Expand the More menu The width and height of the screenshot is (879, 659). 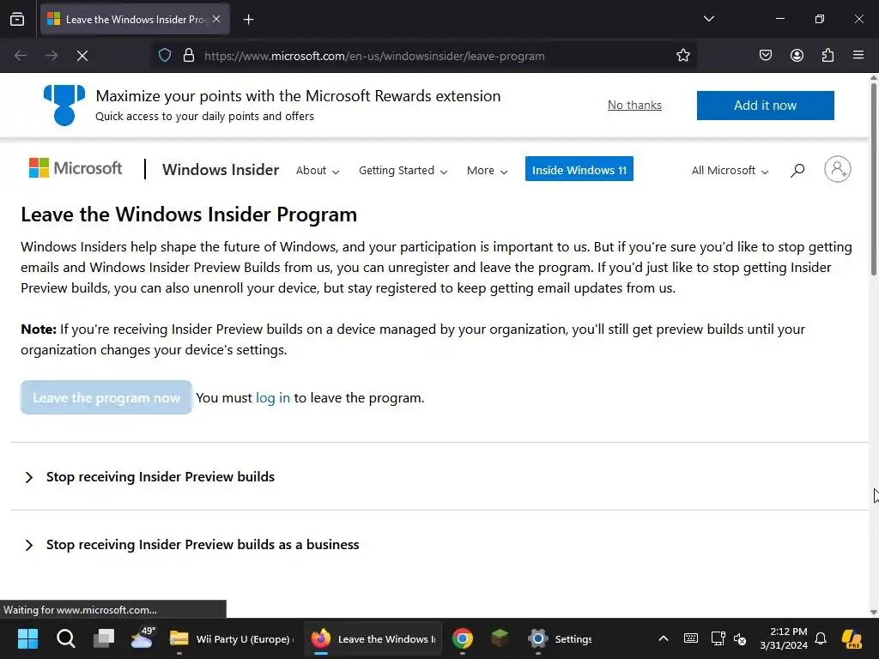(x=488, y=171)
